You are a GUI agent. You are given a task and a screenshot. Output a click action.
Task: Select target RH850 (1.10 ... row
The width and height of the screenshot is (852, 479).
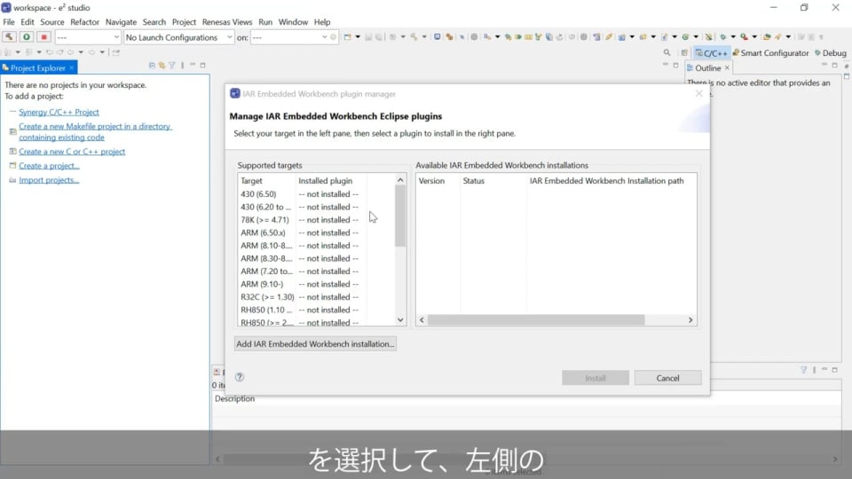click(x=317, y=310)
